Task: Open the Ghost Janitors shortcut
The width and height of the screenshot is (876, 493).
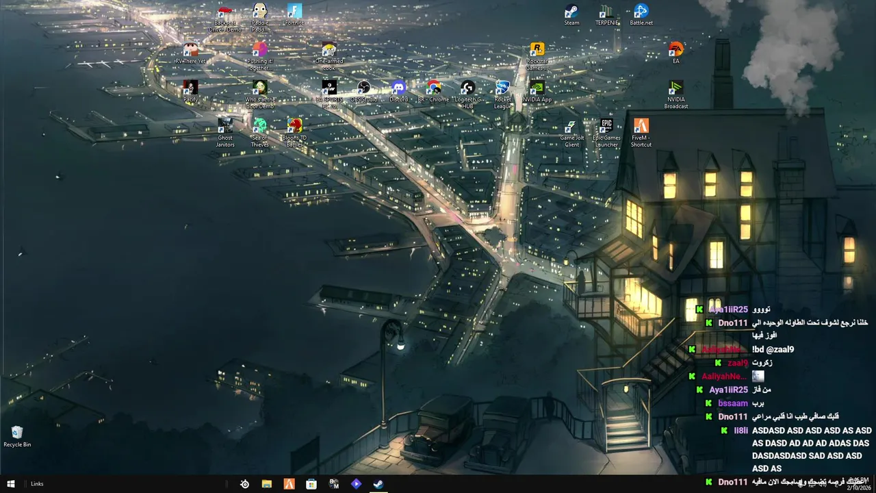Action: (225, 134)
